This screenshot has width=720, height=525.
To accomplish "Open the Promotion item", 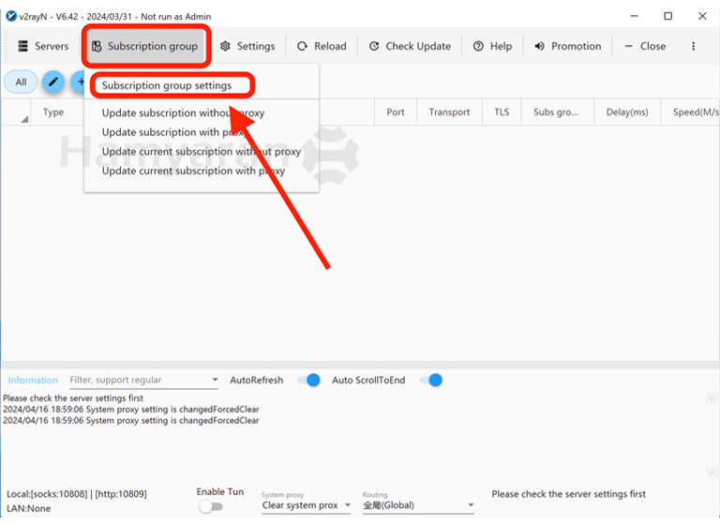I will coord(567,46).
